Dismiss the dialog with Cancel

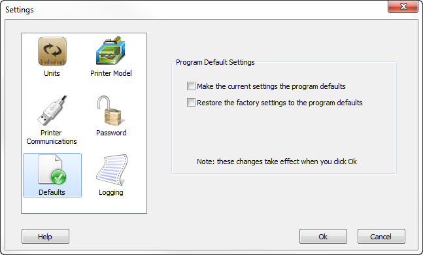[x=381, y=237]
